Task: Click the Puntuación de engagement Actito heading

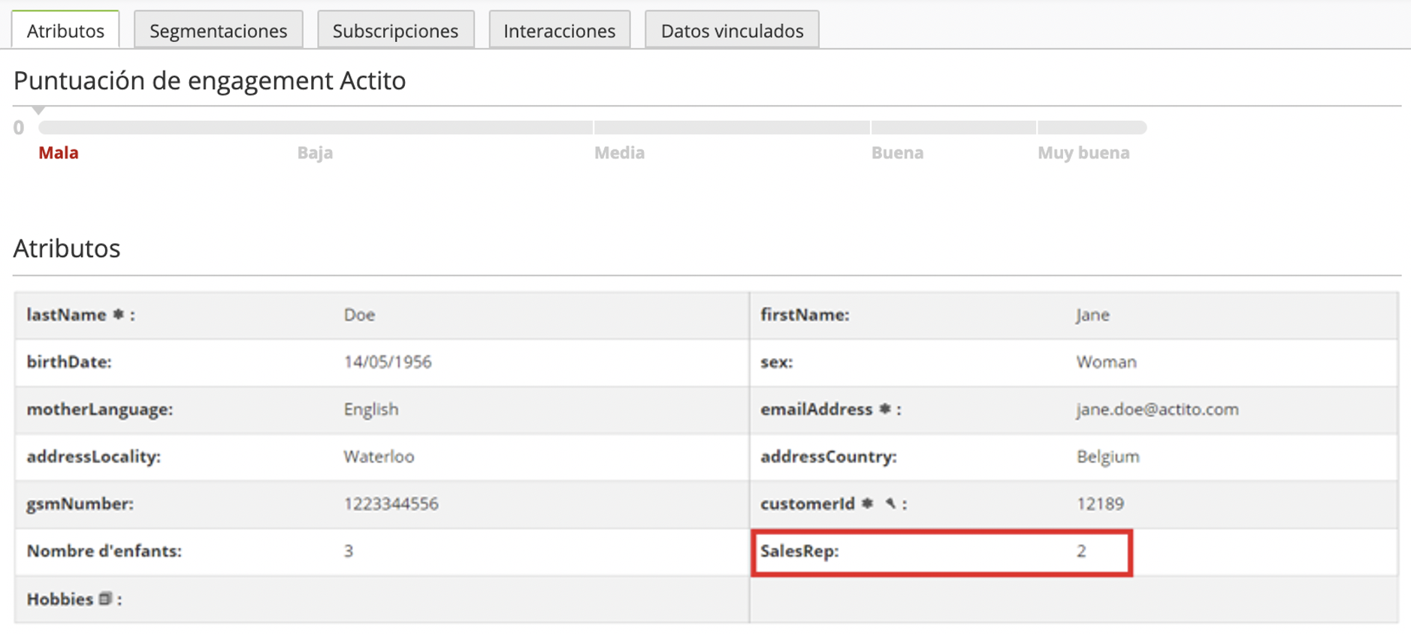Action: coord(210,80)
